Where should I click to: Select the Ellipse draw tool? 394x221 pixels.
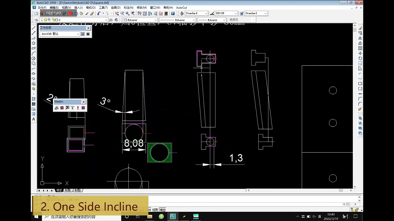pos(34,74)
